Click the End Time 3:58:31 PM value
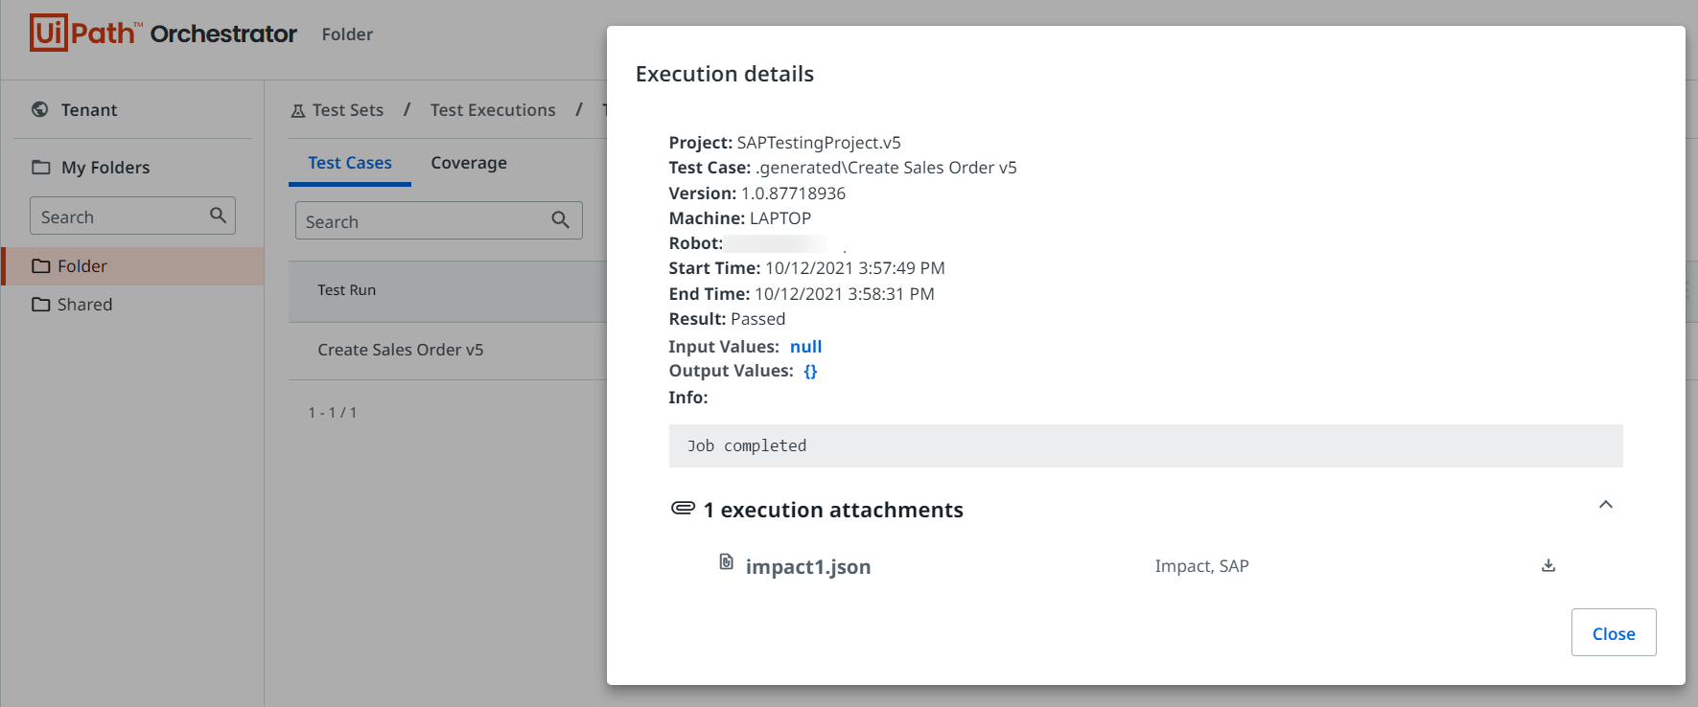The height and width of the screenshot is (707, 1698). (x=845, y=294)
